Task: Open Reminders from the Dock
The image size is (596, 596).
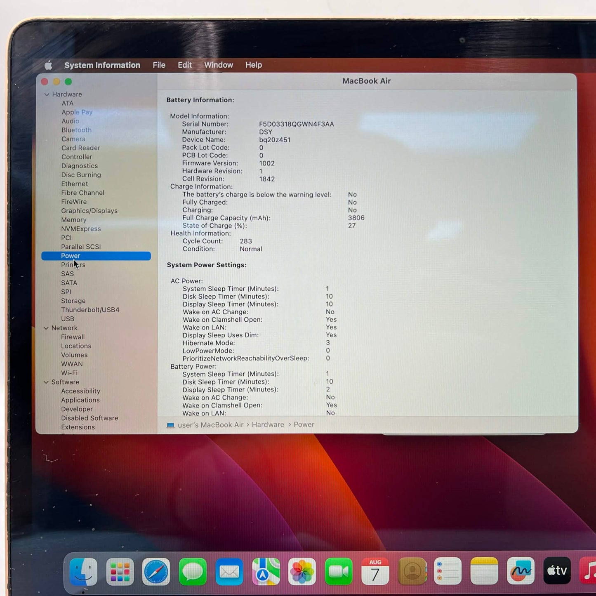Action: [x=448, y=571]
